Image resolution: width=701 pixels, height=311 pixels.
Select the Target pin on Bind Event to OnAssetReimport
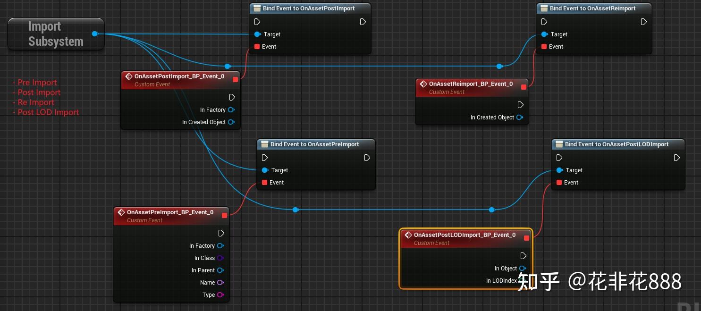(544, 34)
